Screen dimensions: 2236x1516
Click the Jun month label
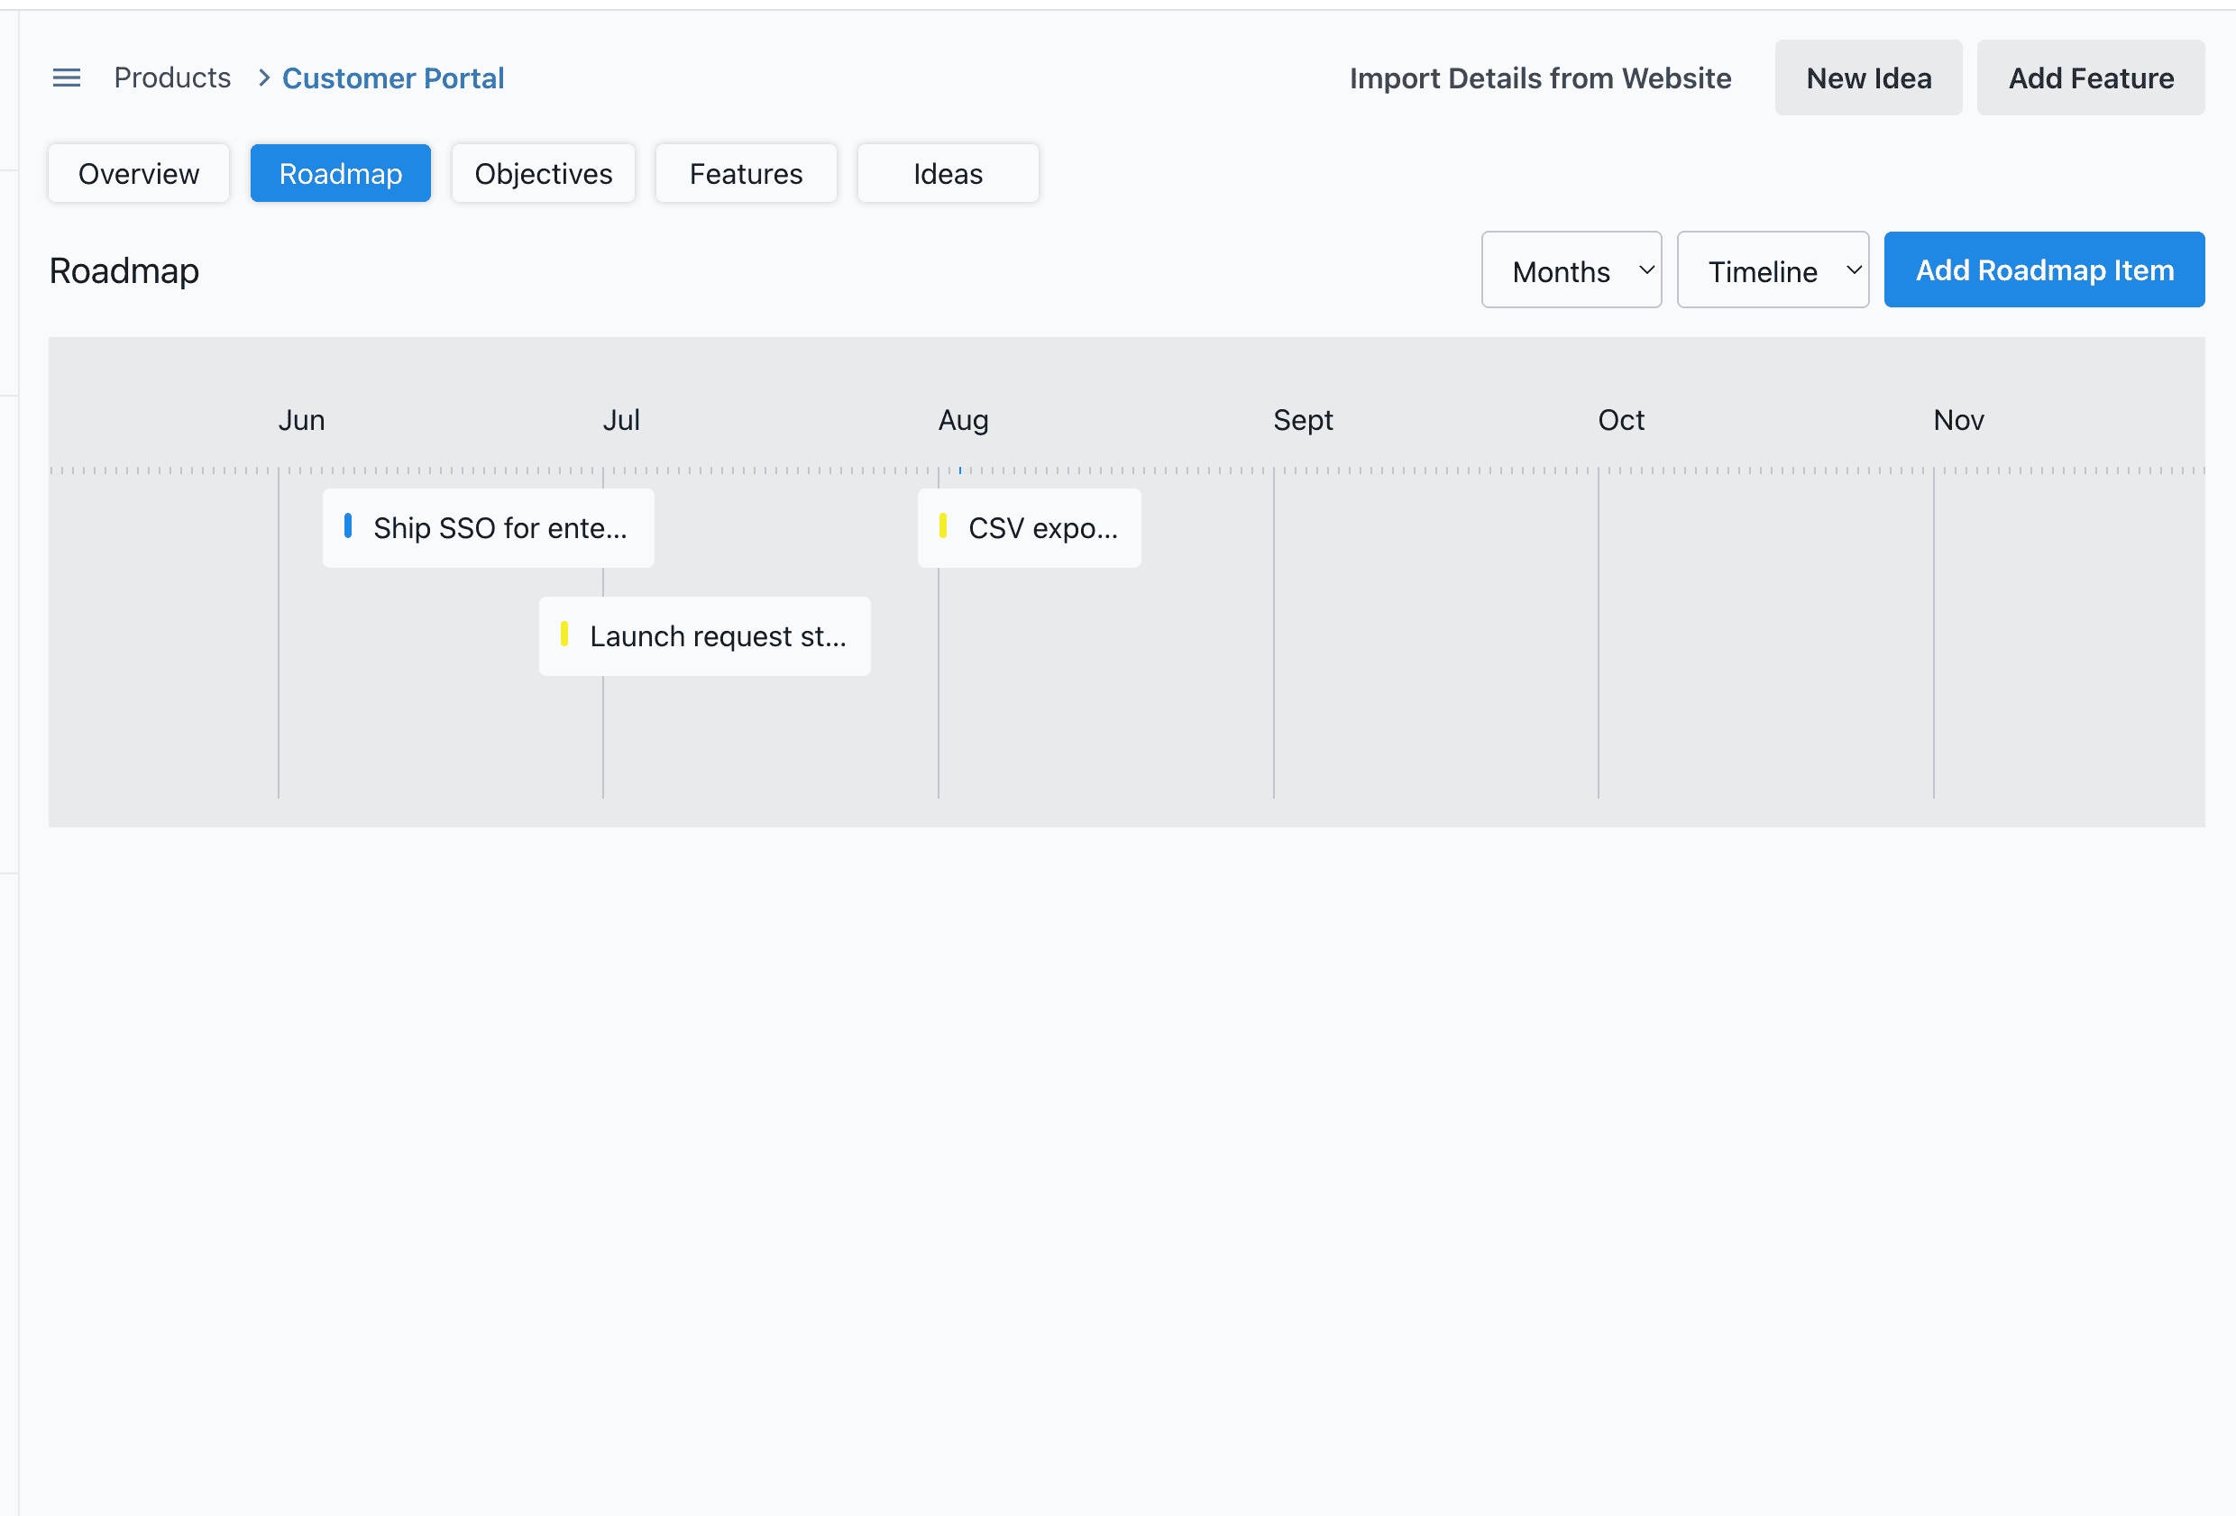(302, 420)
